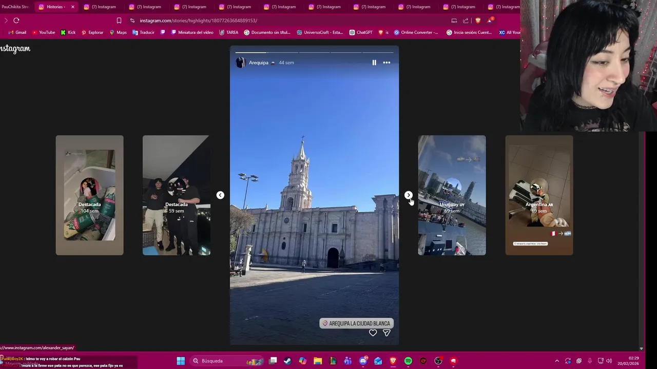Viewport: 657px width, 369px height.
Task: Open the Online Converter bookmark
Action: (x=416, y=32)
